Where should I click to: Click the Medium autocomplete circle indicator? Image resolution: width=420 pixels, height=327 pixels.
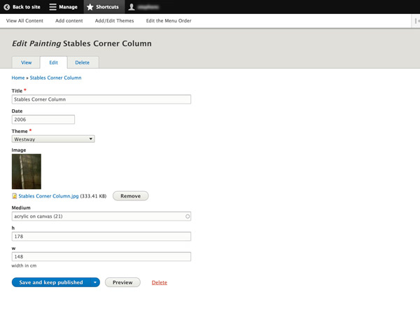[x=188, y=216]
